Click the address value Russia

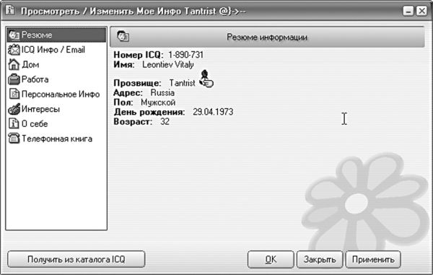click(162, 92)
